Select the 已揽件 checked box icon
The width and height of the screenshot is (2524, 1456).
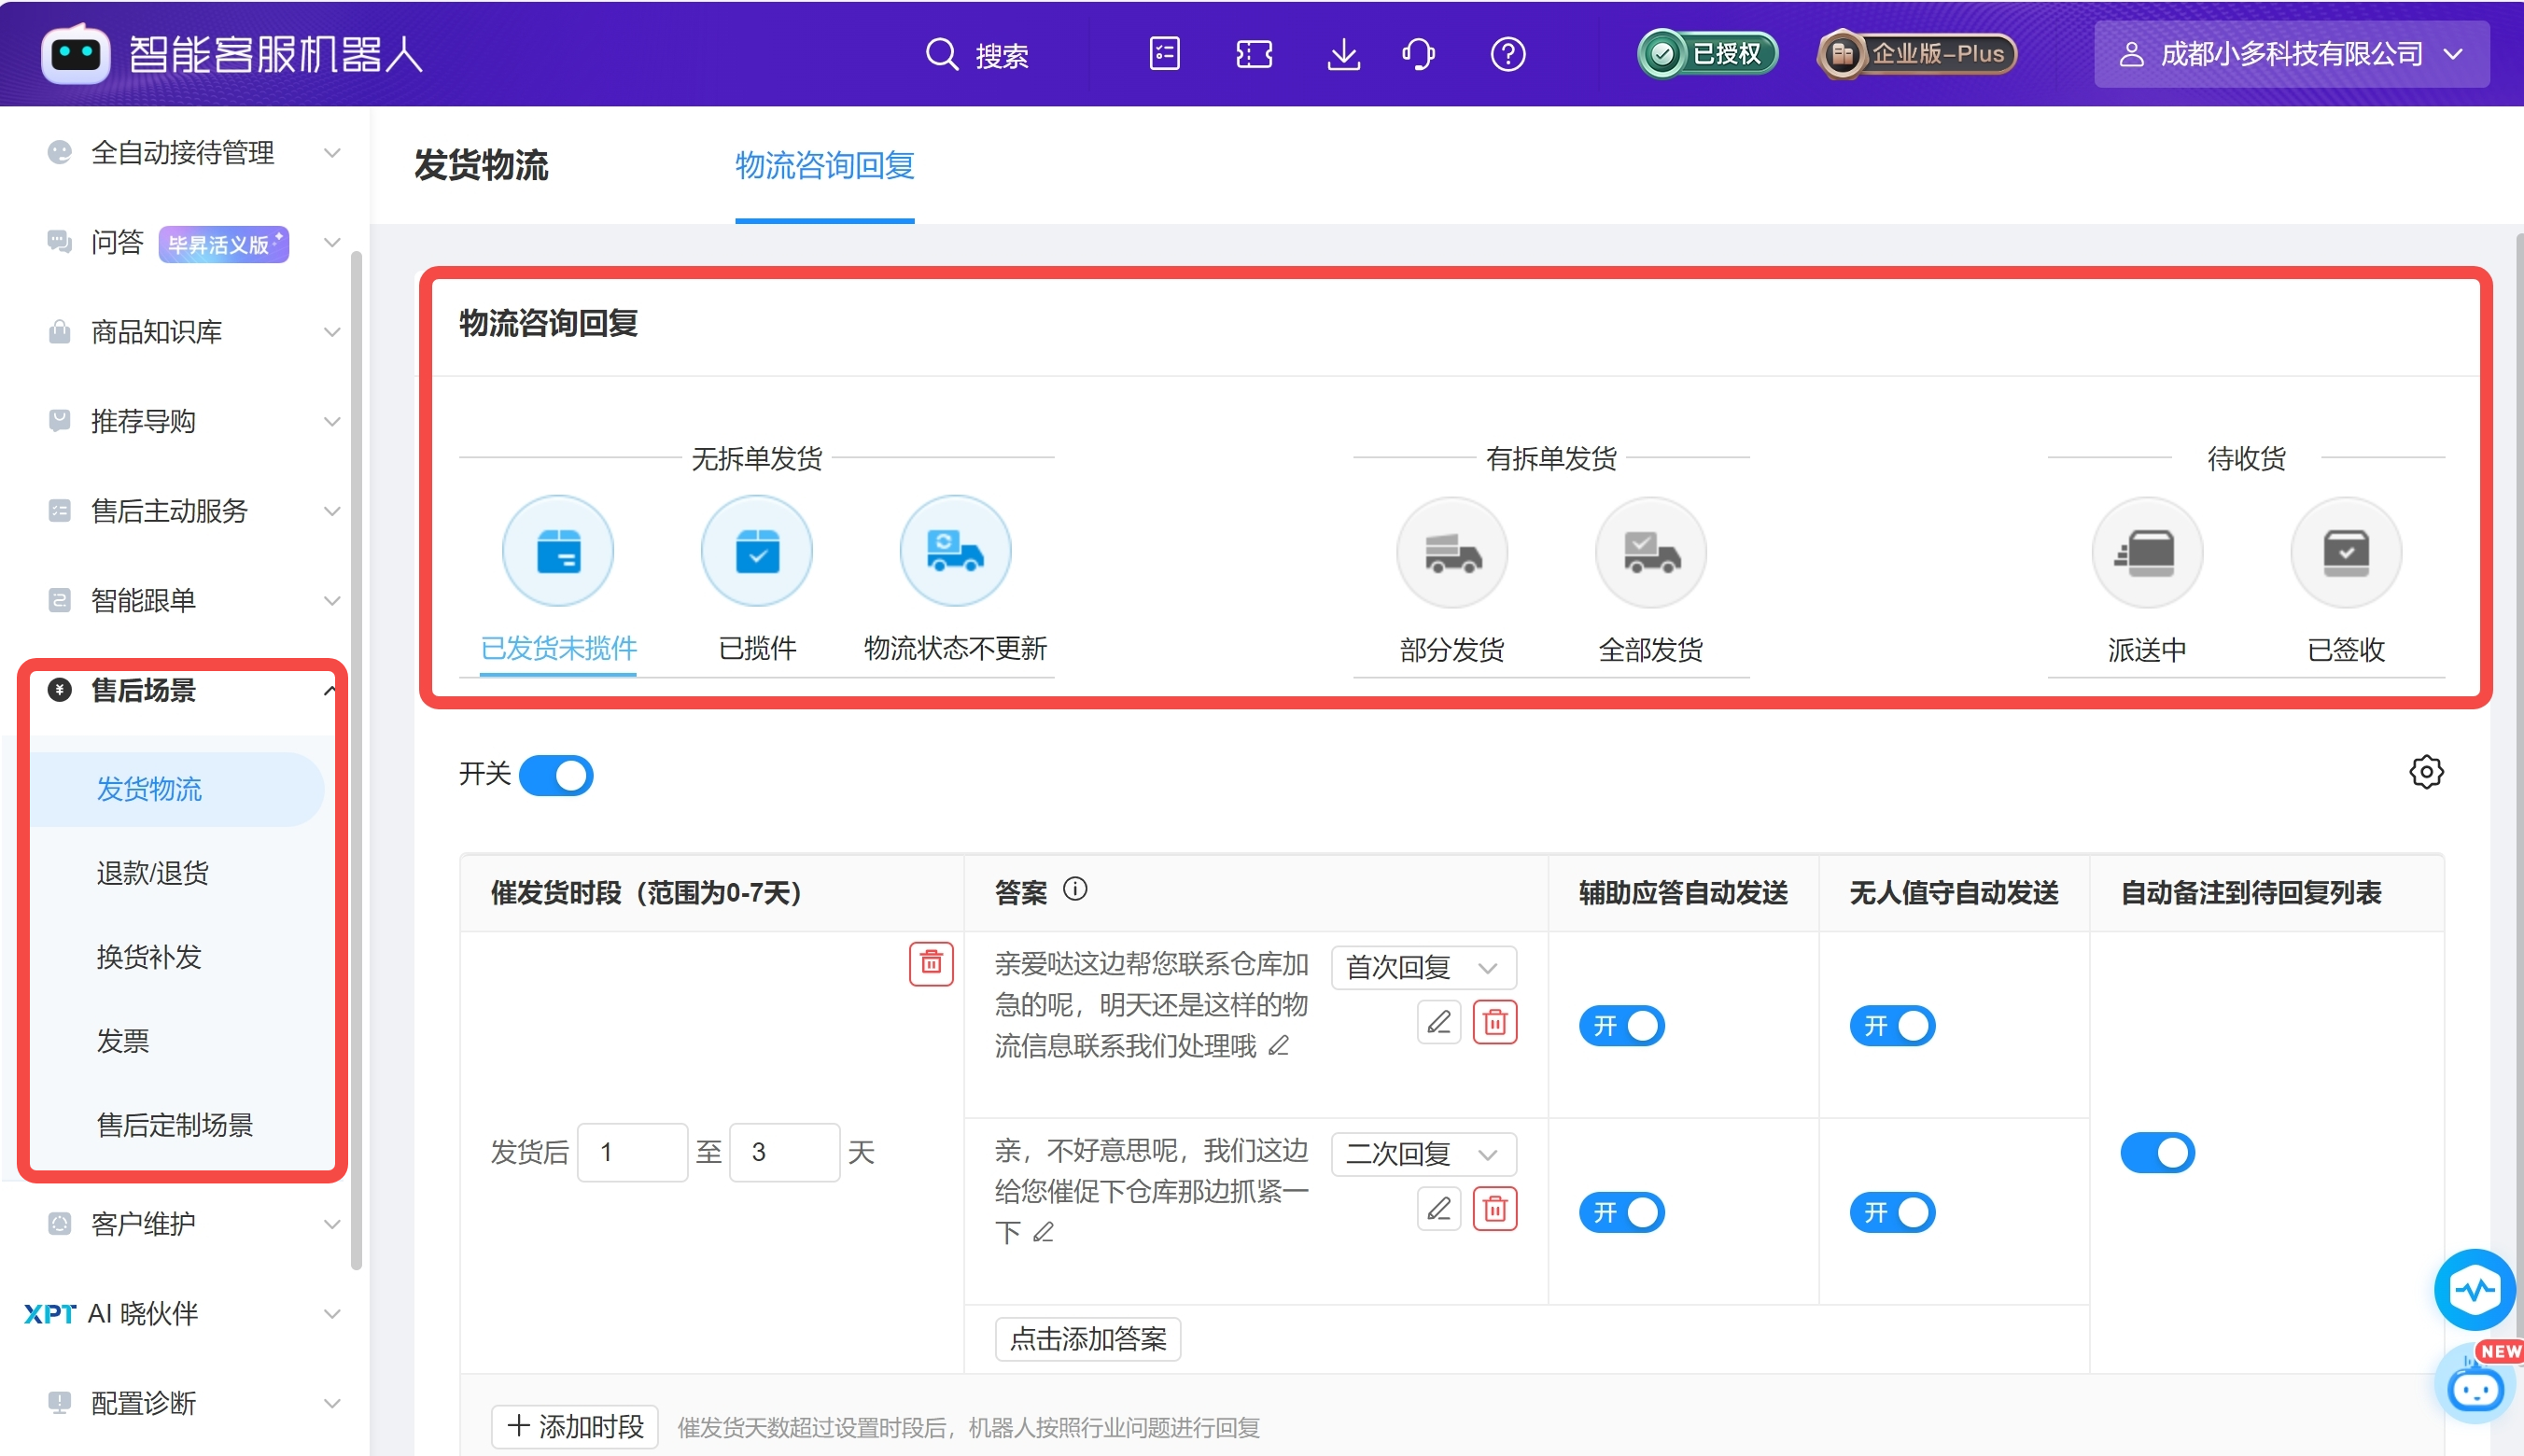(757, 551)
